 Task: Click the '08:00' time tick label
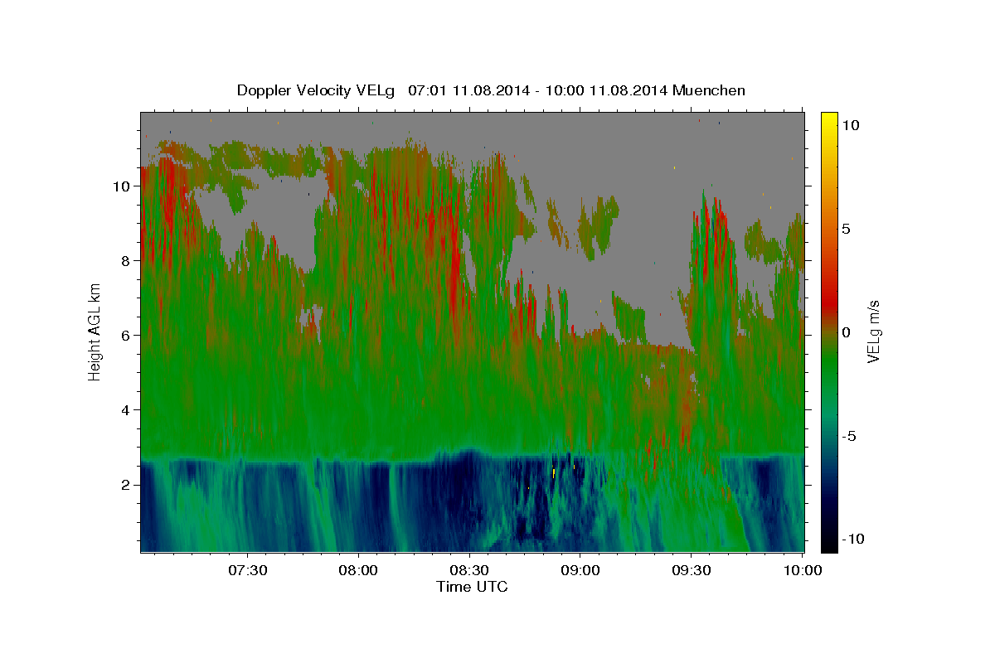tap(358, 570)
